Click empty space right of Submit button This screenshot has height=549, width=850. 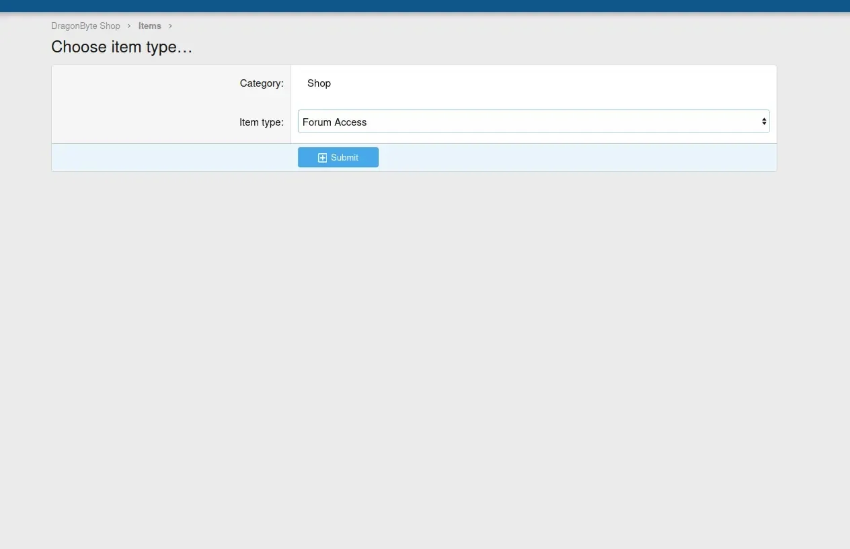pyautogui.click(x=572, y=158)
